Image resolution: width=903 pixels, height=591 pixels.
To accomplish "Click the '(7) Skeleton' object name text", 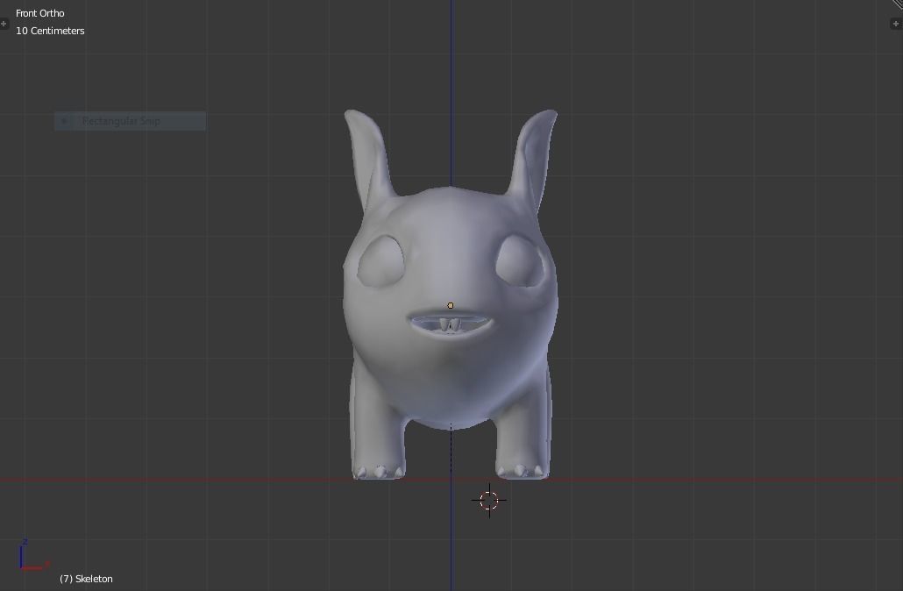I will [x=86, y=579].
